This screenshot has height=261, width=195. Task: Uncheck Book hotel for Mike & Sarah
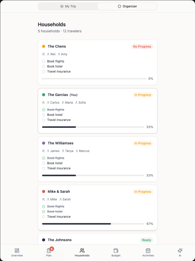(x=44, y=212)
